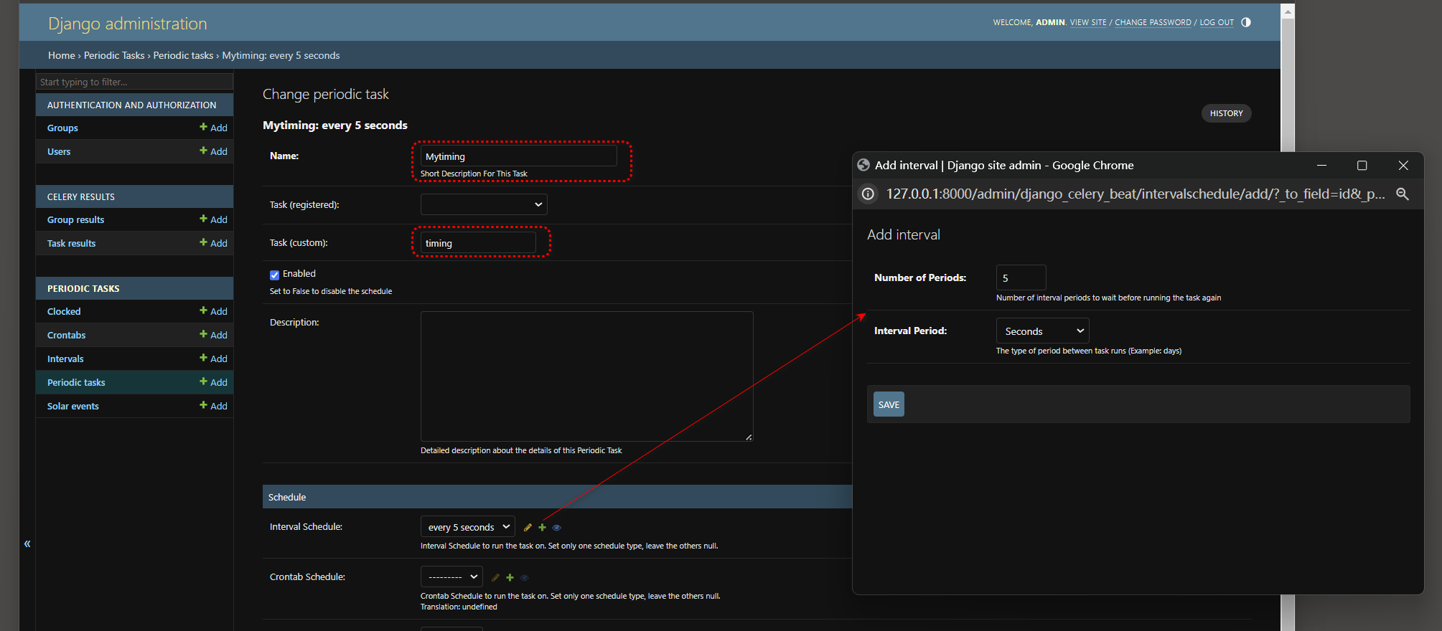1442x631 pixels.
Task: Go to Home in the breadcrumb
Action: tap(62, 55)
